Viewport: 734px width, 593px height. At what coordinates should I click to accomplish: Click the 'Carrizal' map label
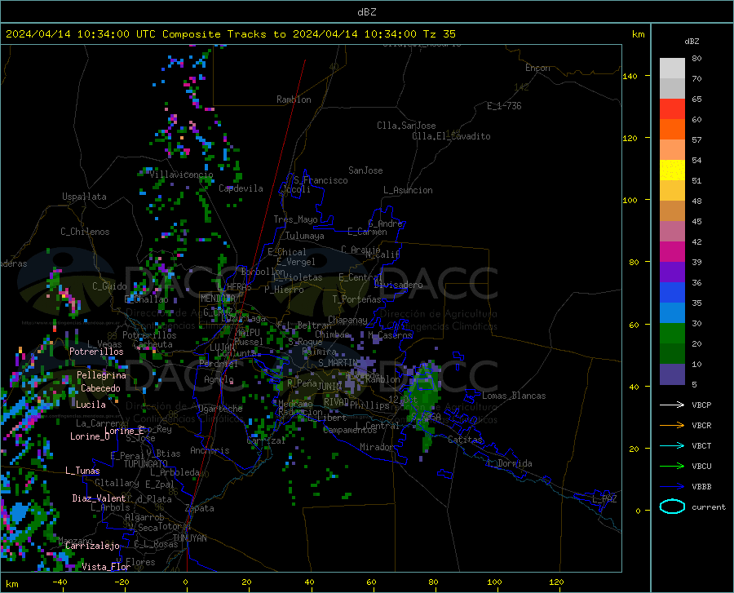(265, 441)
